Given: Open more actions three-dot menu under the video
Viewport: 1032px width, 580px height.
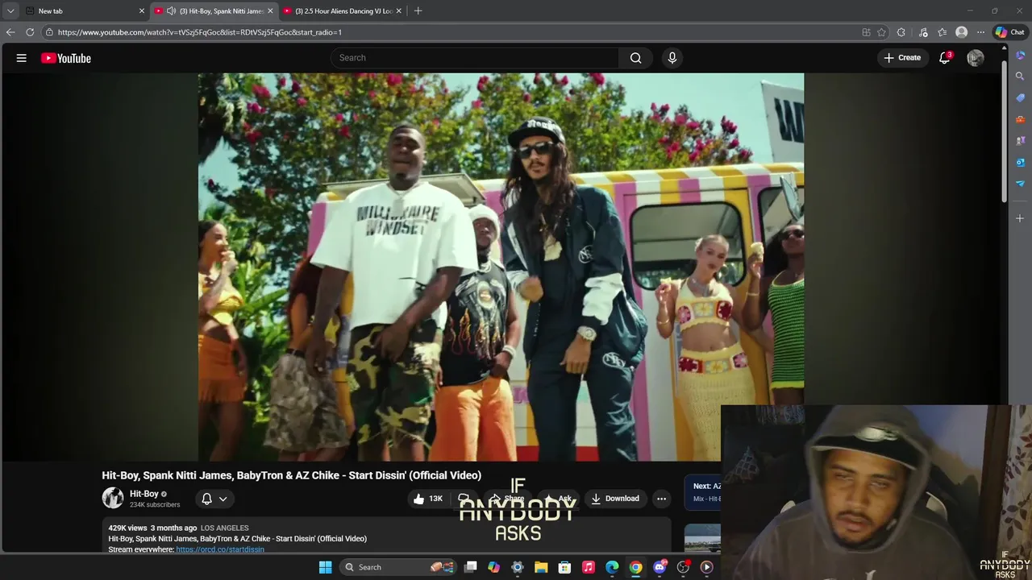Looking at the screenshot, I should coord(662,499).
